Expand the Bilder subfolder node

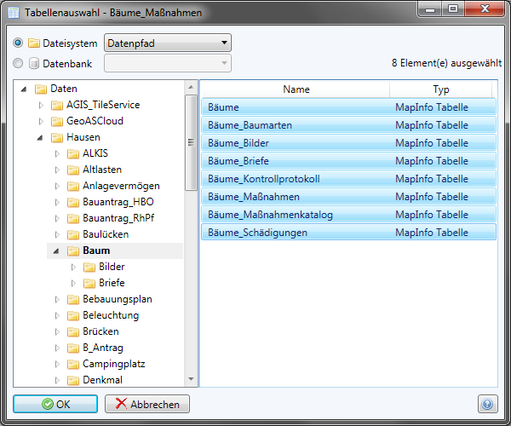click(73, 267)
